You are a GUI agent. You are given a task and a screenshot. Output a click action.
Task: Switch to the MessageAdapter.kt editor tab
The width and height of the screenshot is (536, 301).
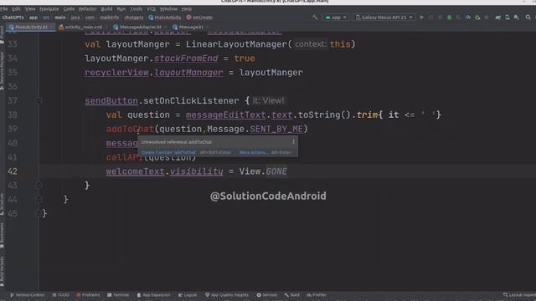coord(140,27)
